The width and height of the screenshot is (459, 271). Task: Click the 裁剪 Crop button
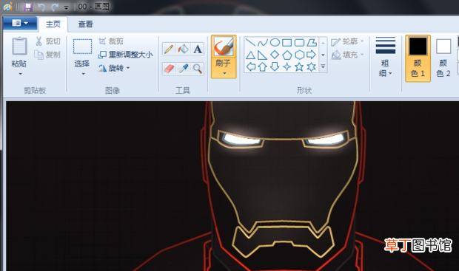(110, 41)
